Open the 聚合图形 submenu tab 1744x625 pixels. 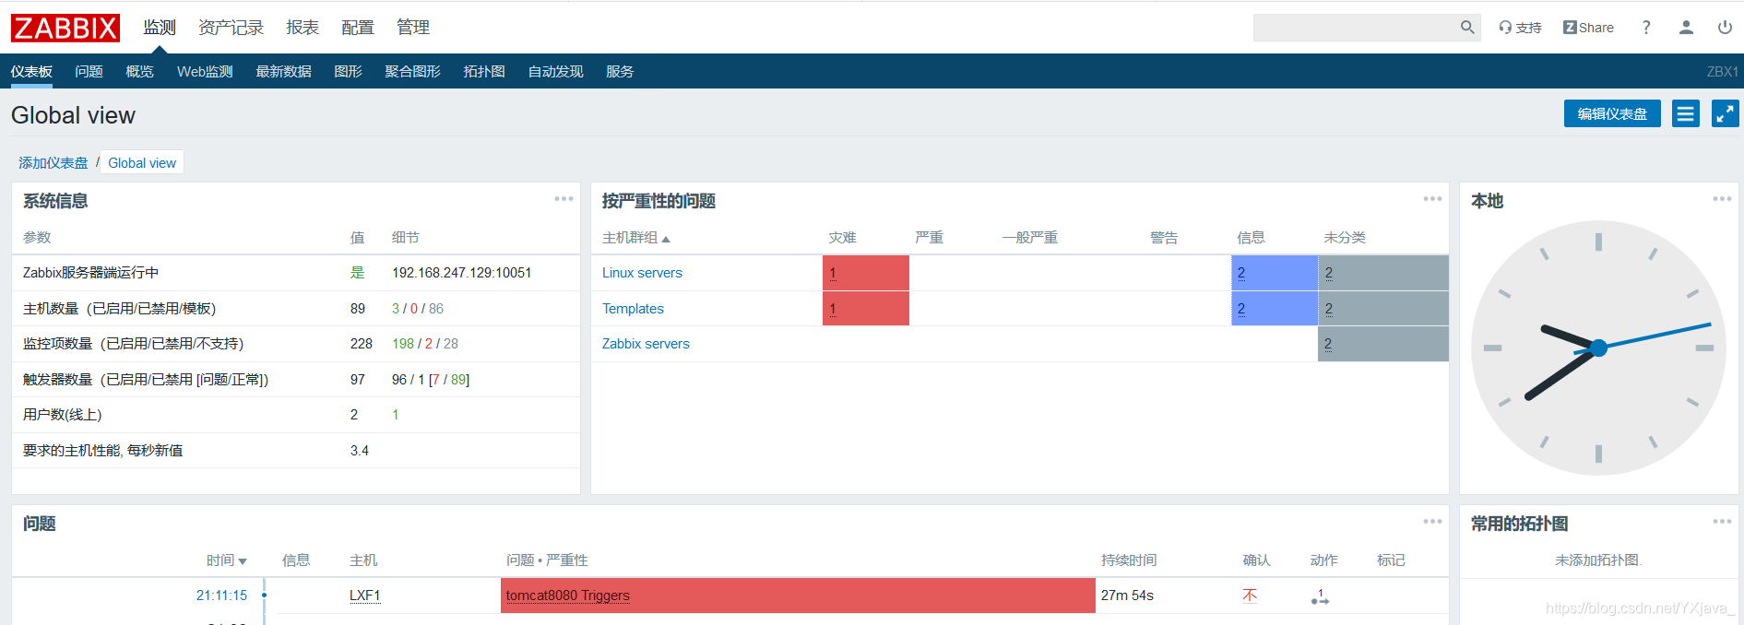click(x=412, y=71)
